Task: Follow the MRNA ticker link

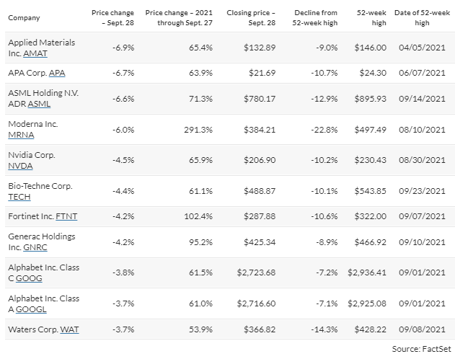Action: pyautogui.click(x=19, y=136)
